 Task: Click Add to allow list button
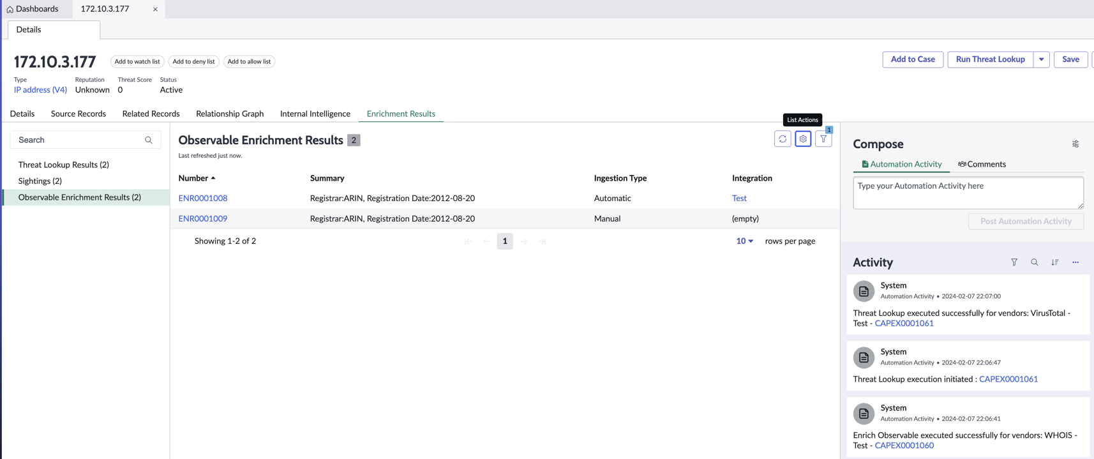tap(249, 61)
